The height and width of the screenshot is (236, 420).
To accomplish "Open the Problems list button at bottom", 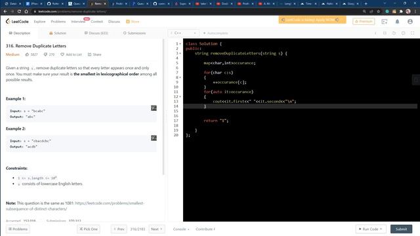I will 18,229.
